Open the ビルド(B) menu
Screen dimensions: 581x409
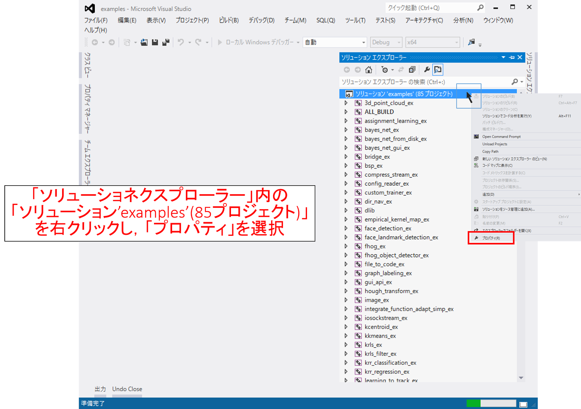click(x=229, y=20)
